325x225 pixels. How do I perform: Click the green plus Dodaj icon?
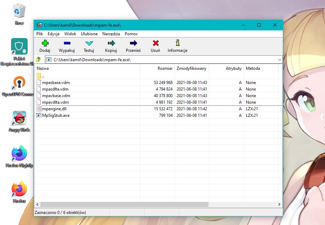[x=45, y=44]
